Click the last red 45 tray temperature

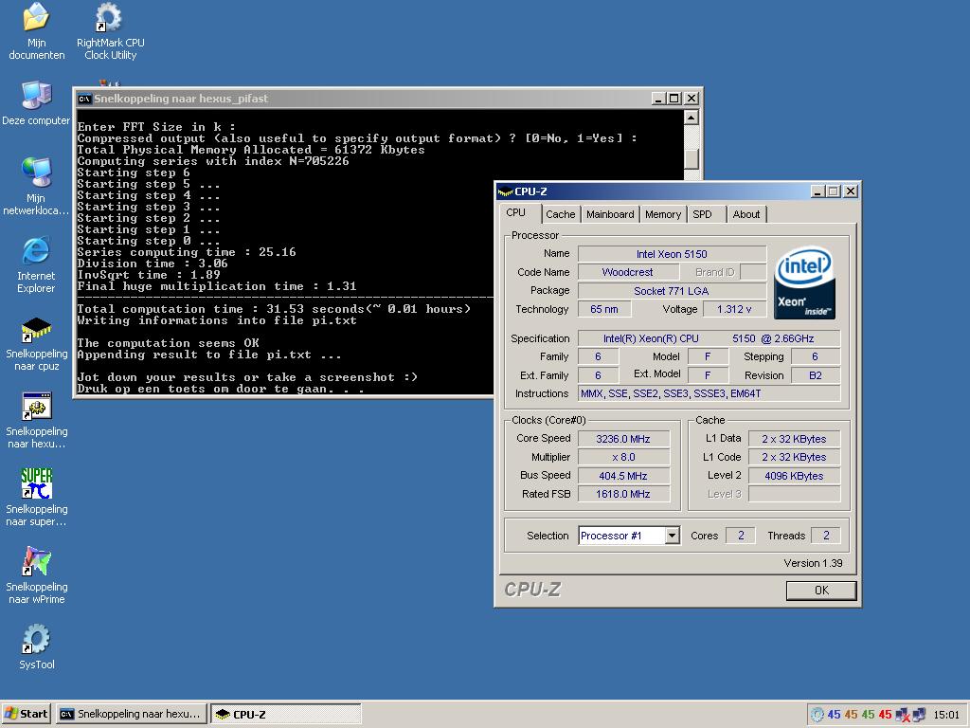point(885,715)
